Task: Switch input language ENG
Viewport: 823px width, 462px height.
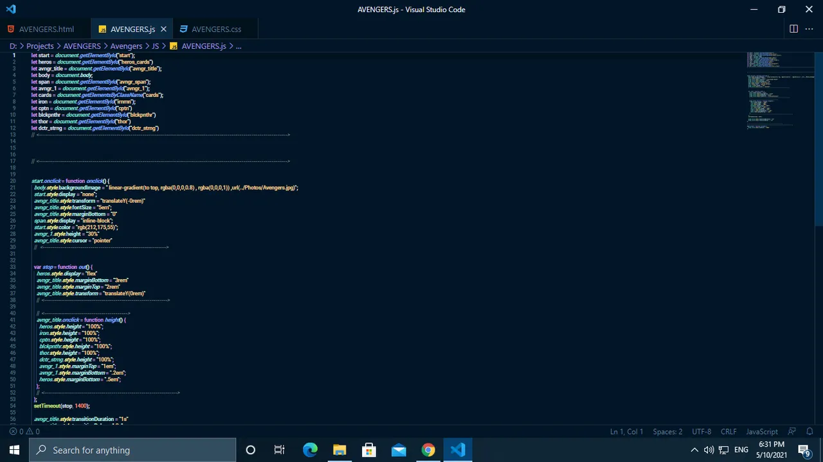Action: 741,450
